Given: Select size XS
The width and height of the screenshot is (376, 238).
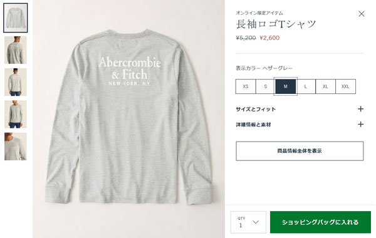Looking at the screenshot, I should pyautogui.click(x=246, y=86).
